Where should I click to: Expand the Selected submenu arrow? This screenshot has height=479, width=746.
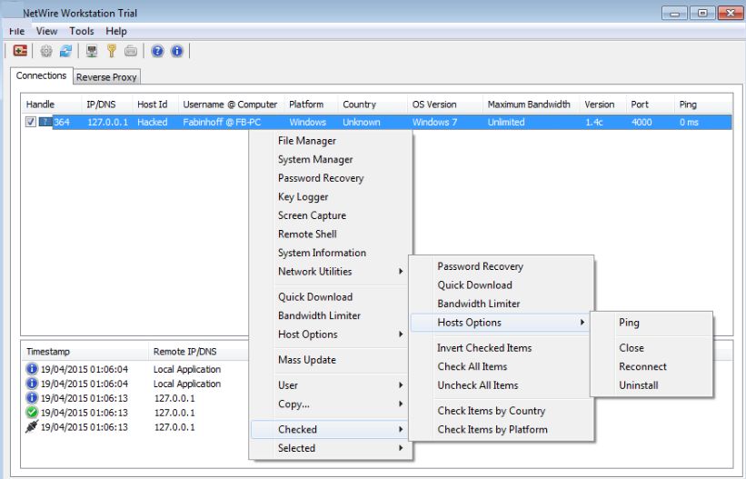401,448
